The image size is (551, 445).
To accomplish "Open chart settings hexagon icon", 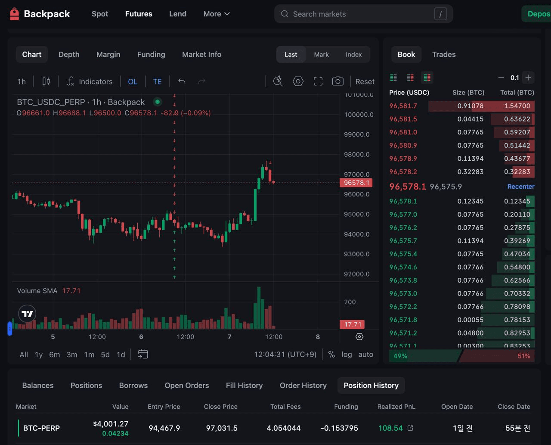I will point(298,81).
